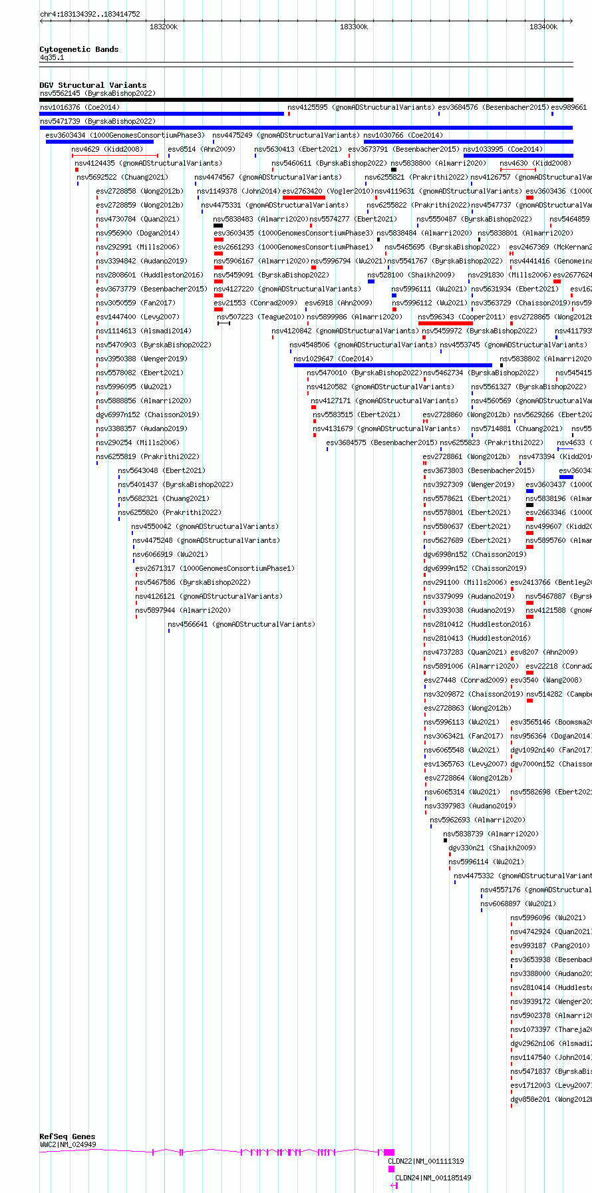Open esv2728858 (Wong2012b) label
The image size is (592, 1193).
click(x=139, y=191)
